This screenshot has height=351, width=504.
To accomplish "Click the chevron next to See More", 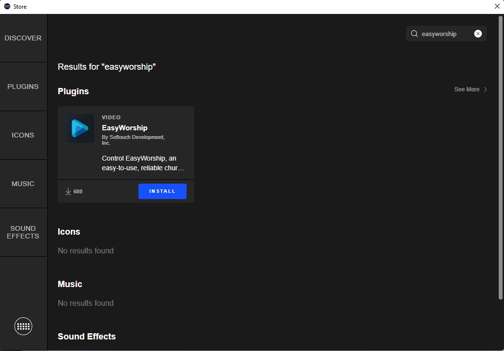I will (485, 89).
